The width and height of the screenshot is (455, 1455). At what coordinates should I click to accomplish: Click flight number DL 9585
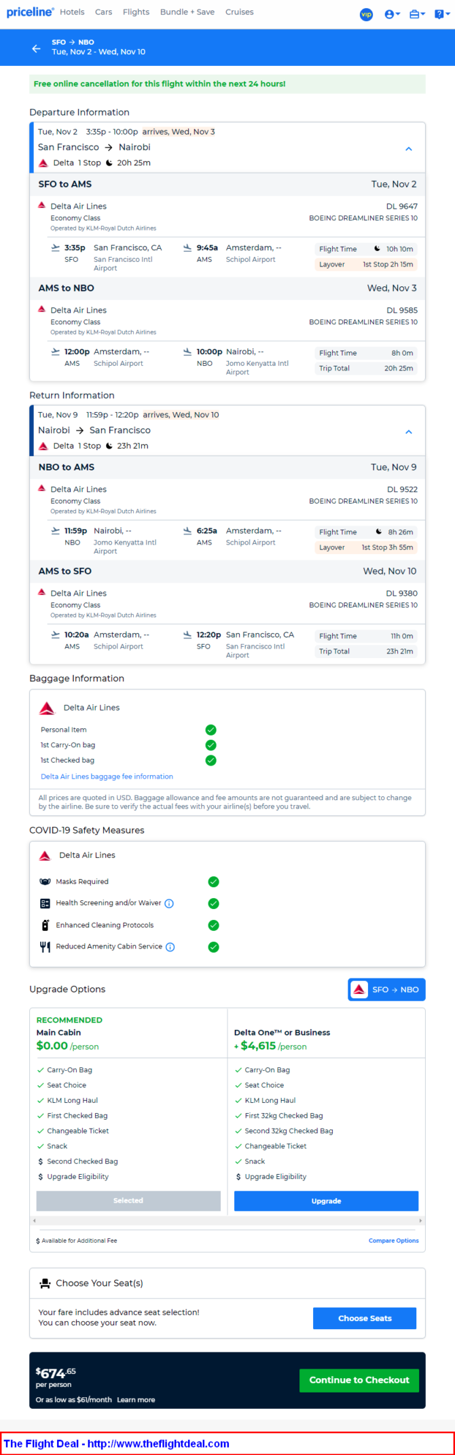pos(402,310)
